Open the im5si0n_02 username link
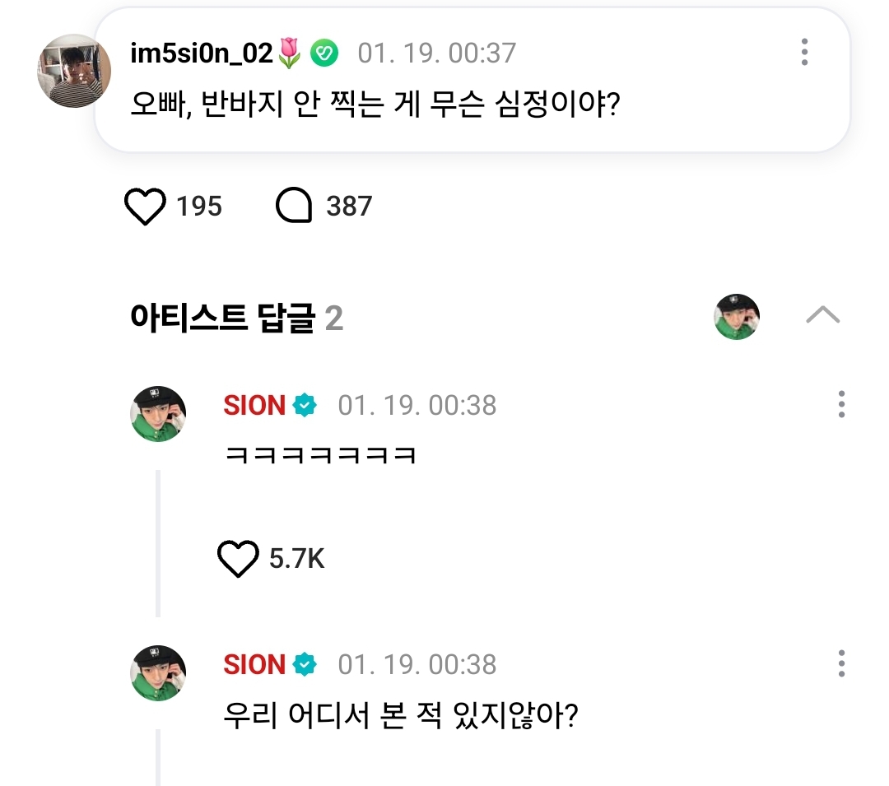Image resolution: width=889 pixels, height=786 pixels. 202,53
